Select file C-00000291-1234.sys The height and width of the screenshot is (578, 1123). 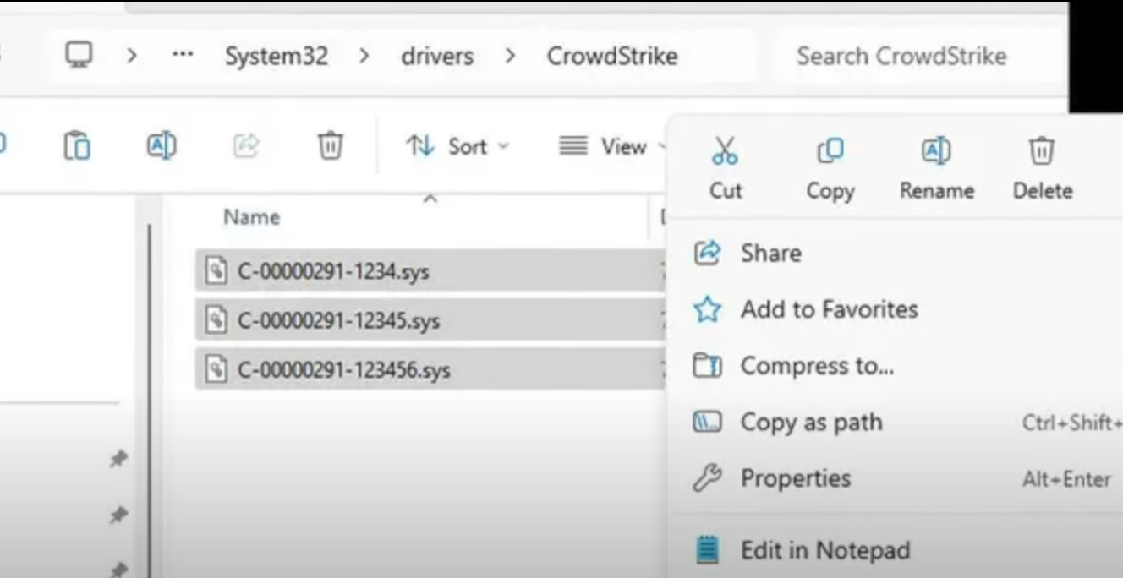click(430, 270)
